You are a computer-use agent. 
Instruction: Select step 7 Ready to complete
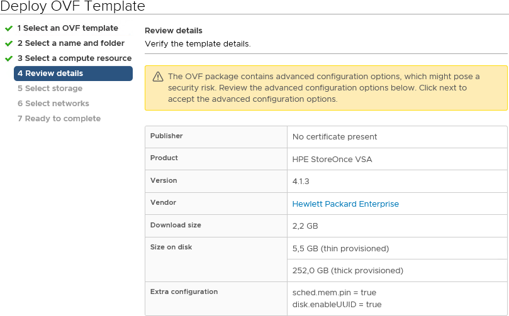59,119
